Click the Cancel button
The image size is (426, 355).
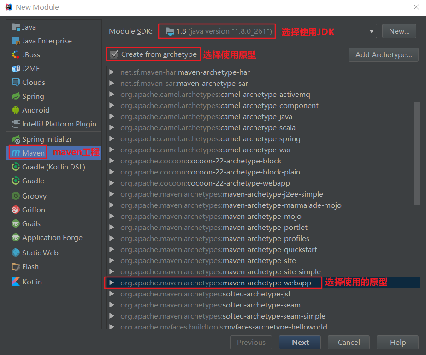pos(349,342)
